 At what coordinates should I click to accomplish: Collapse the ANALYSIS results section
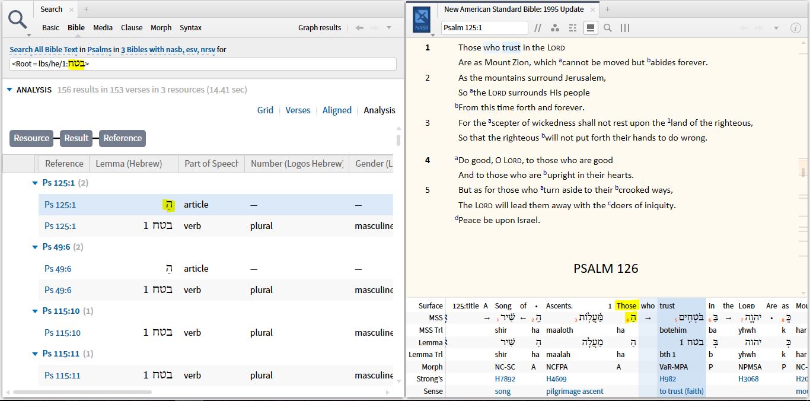point(9,90)
